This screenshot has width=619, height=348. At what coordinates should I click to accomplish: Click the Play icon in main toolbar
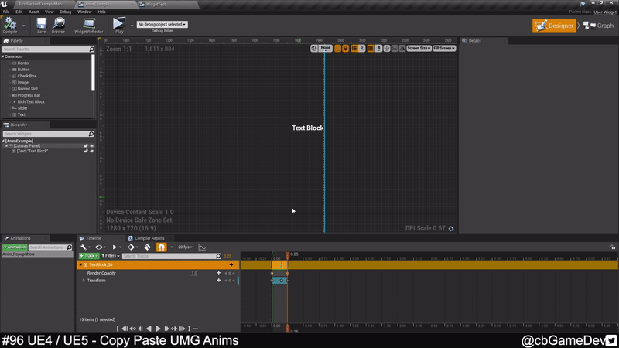(x=119, y=23)
